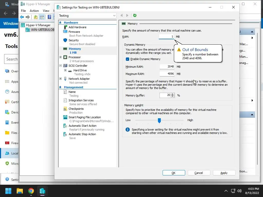Select Add Hardware in settings tree
Image resolution: width=263 pixels, height=197 pixels.
(77, 27)
